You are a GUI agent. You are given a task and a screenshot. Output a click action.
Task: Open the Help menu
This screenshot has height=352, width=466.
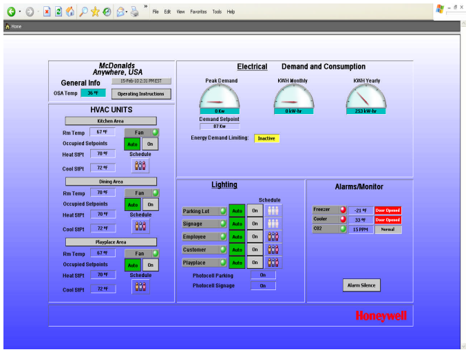click(231, 12)
